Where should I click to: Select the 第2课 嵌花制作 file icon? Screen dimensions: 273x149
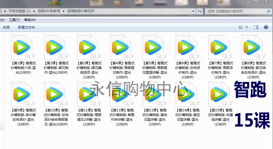coord(56,47)
